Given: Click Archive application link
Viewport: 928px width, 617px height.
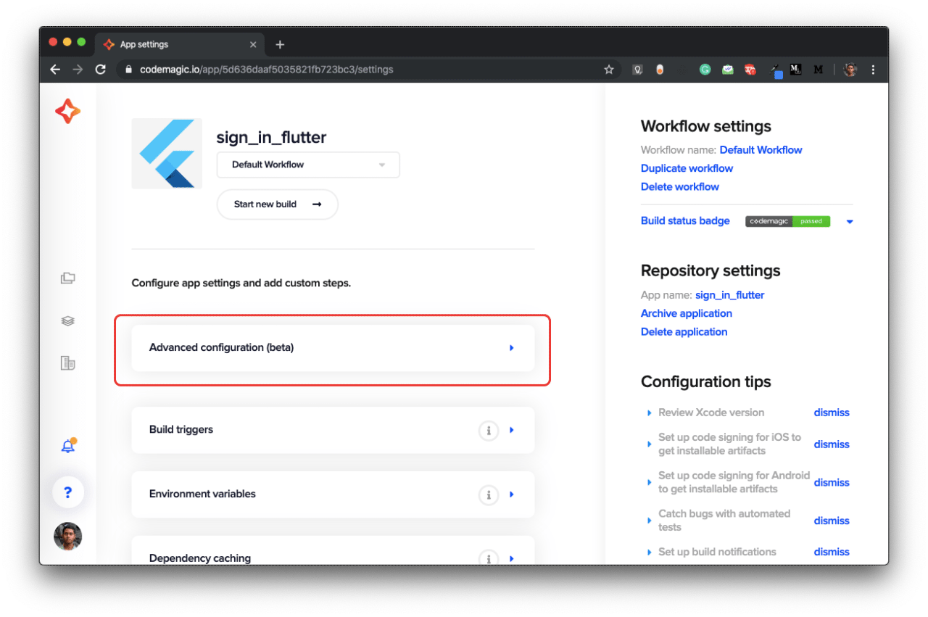Looking at the screenshot, I should tap(687, 313).
